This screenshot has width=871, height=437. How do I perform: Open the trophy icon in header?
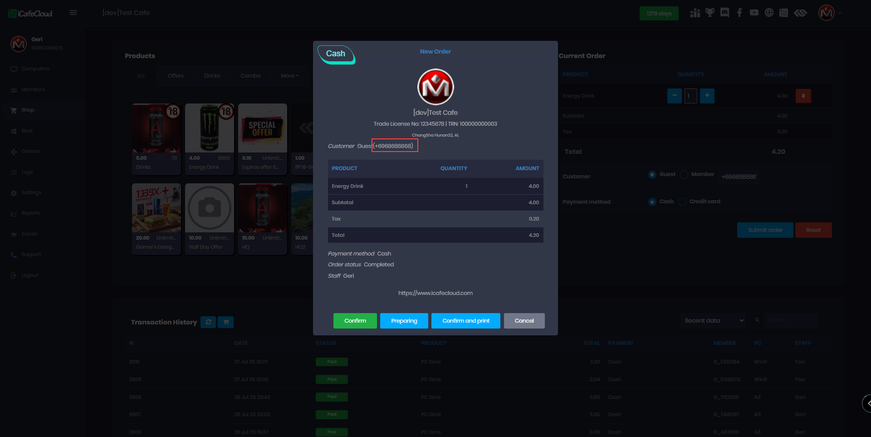pos(710,13)
